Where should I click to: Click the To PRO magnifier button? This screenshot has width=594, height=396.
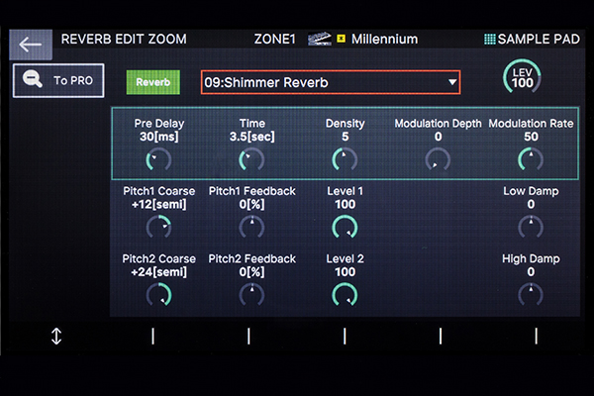[x=58, y=81]
